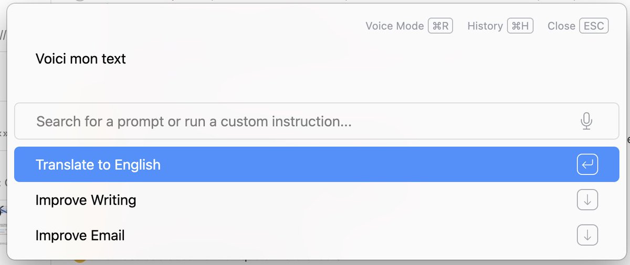Click the word 'English' in highlighted row
Screen dimensions: 630x265
[x=137, y=165]
